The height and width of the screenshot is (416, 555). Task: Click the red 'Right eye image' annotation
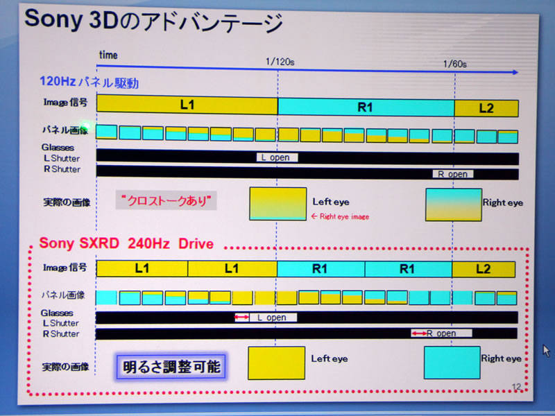click(x=340, y=216)
